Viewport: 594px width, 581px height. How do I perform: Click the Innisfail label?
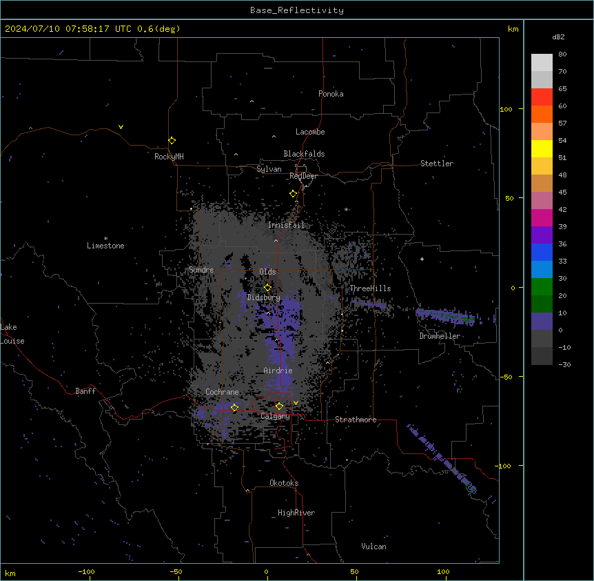click(286, 225)
